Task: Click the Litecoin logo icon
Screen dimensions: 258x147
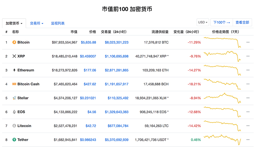Action: 14,126
